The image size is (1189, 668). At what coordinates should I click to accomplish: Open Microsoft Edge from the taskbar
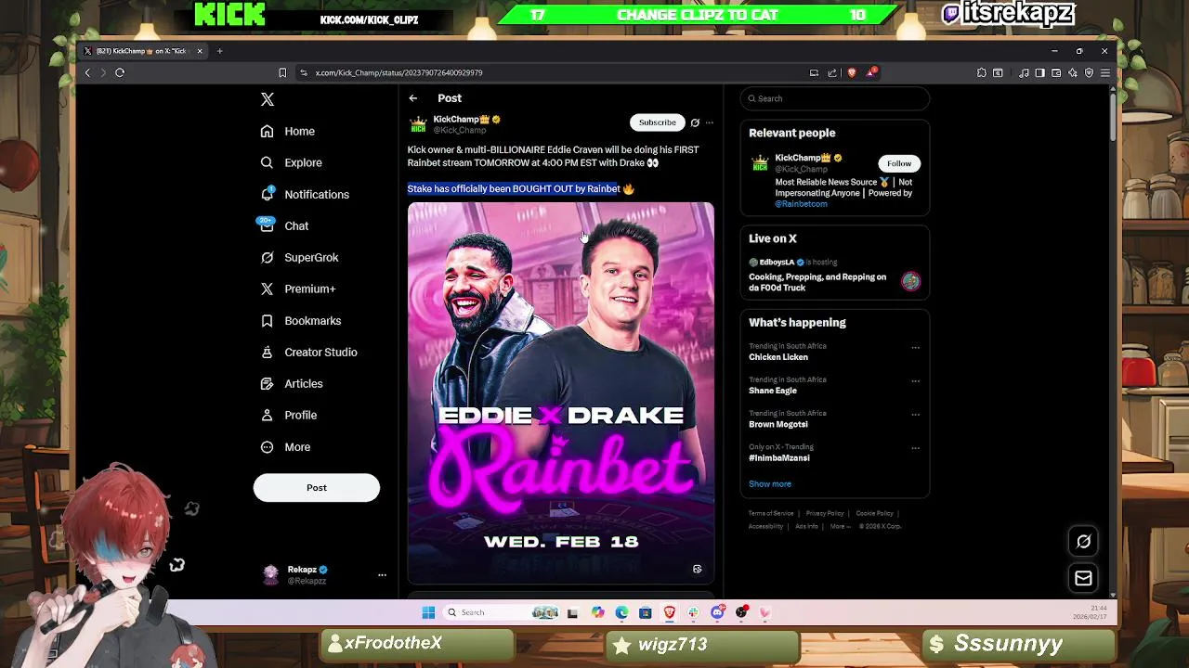(621, 612)
